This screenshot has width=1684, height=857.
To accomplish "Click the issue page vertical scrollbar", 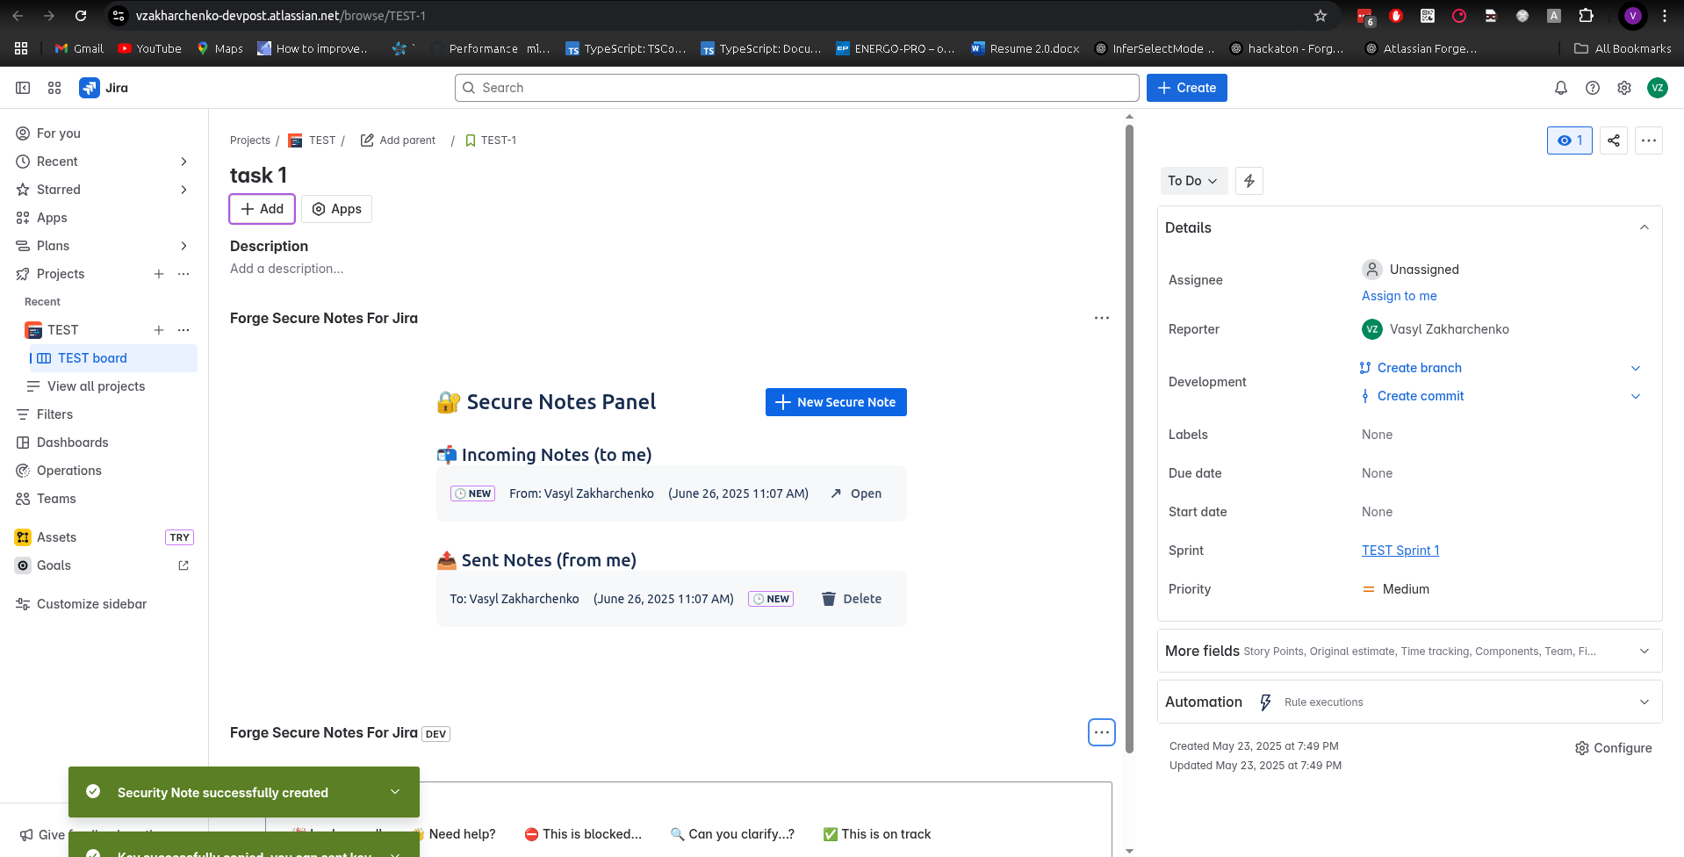I will click(x=1129, y=439).
